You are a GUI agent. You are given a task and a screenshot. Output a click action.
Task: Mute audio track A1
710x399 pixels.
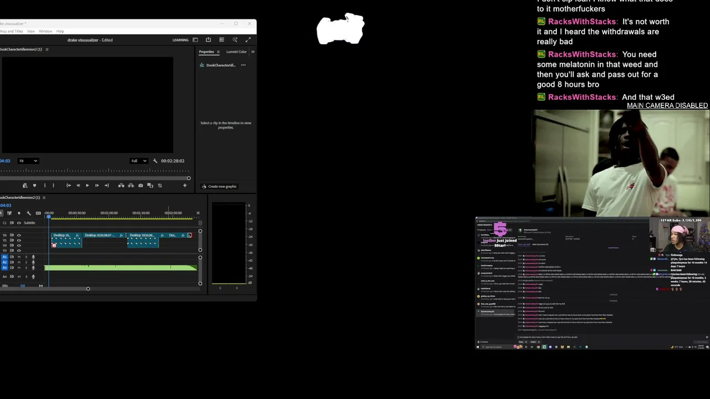coord(19,257)
